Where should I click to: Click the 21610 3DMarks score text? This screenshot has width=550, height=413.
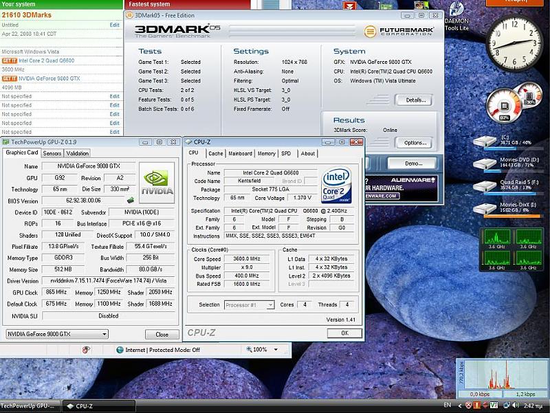26,15
